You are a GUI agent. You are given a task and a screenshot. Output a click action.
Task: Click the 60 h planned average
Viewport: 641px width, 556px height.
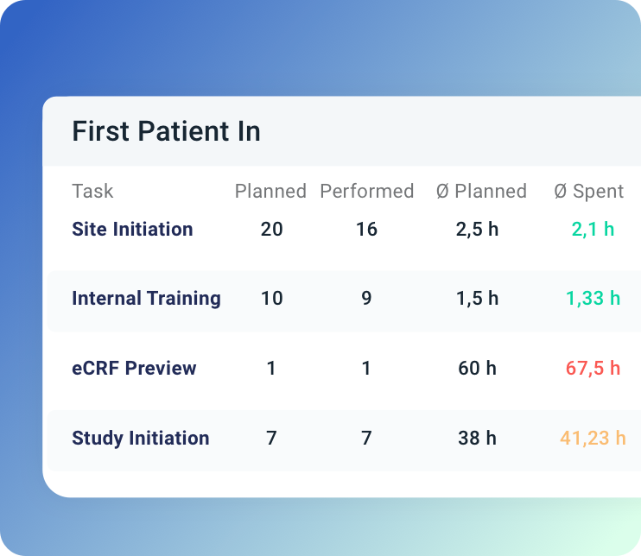pyautogui.click(x=477, y=369)
